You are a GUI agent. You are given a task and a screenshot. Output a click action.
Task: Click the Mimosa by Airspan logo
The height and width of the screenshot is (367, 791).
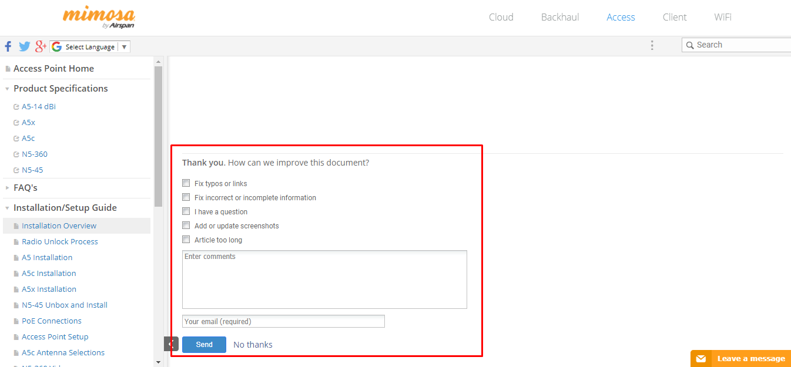coord(99,18)
